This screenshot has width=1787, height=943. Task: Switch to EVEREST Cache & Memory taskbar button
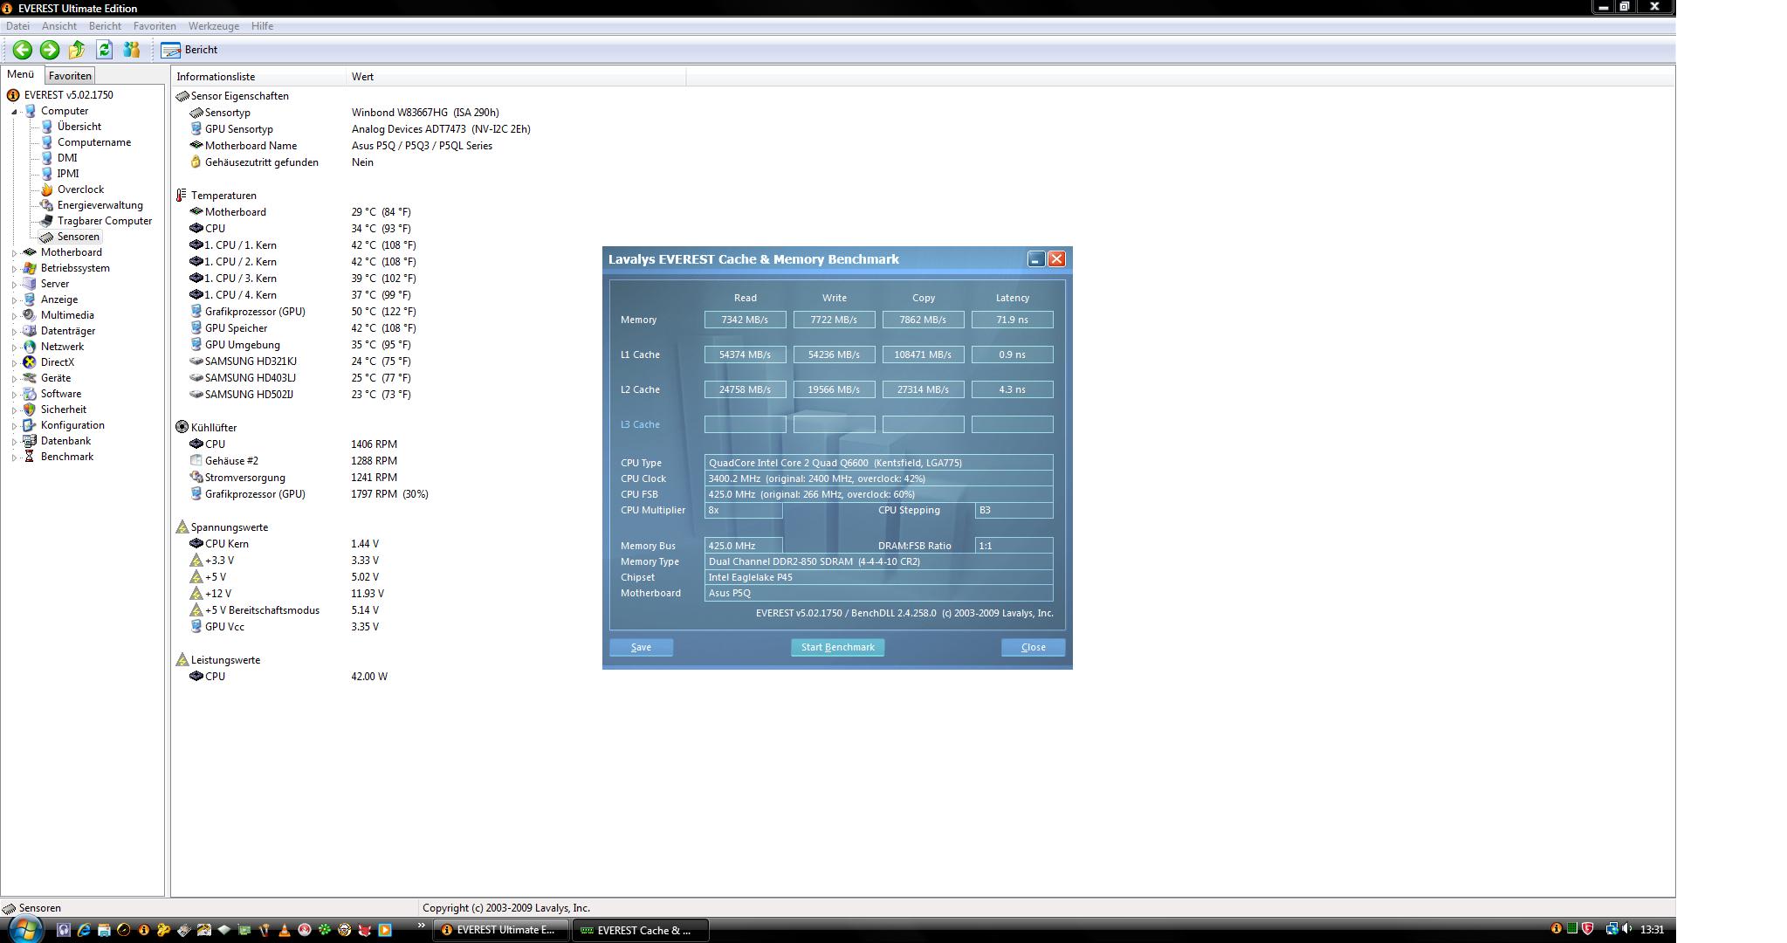[639, 930]
